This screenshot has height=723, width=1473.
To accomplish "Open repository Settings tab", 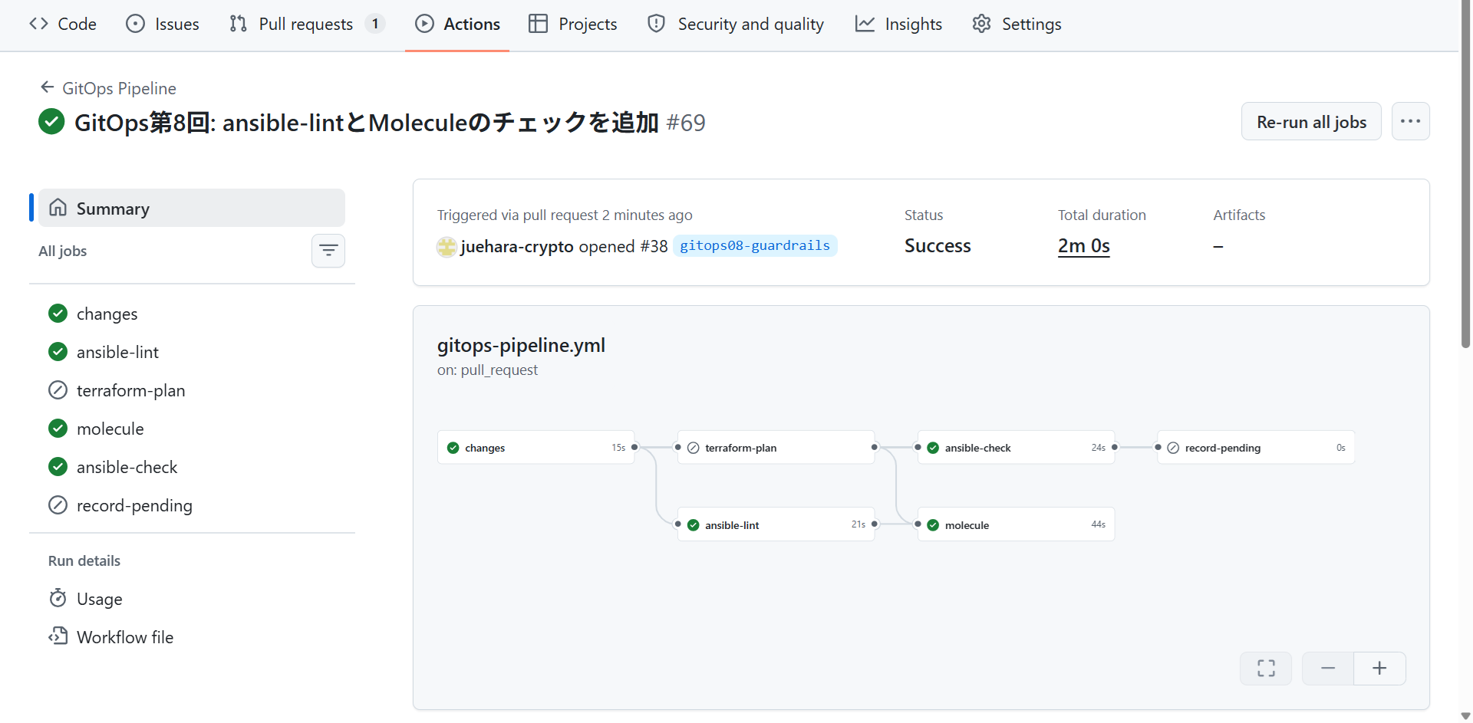I will pos(1017,24).
